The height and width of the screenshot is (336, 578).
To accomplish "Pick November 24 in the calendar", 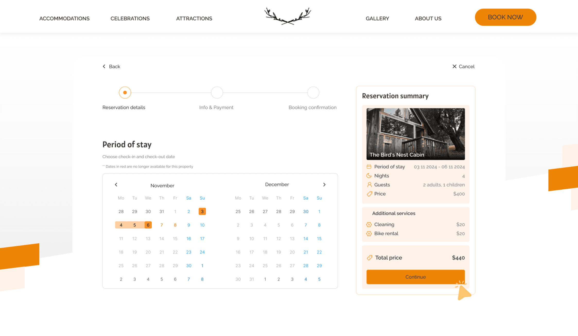I will [x=202, y=252].
